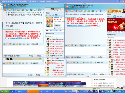Click IE page scrollbar down arrow

pos(124,86)
